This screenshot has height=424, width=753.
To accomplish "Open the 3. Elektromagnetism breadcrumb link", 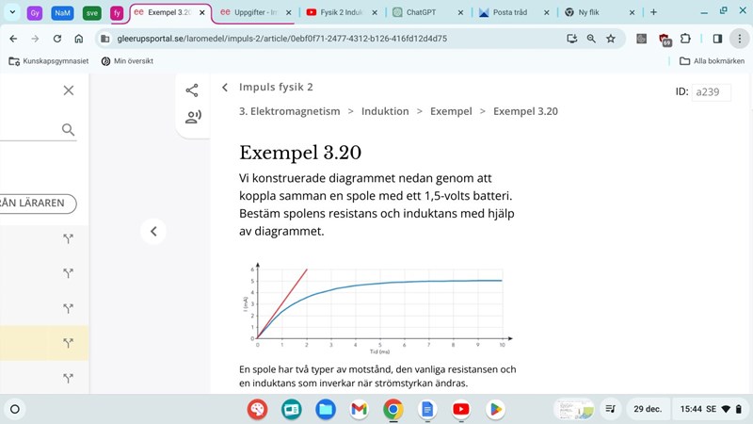I will click(x=289, y=111).
